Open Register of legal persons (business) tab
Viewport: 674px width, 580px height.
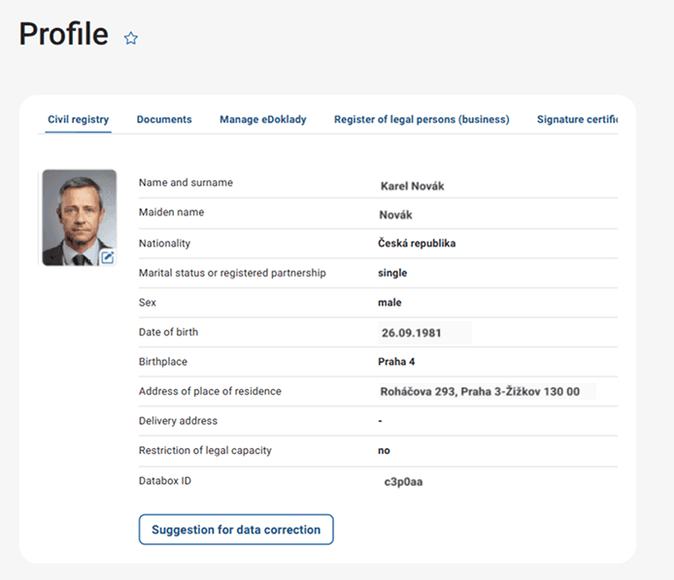click(421, 120)
